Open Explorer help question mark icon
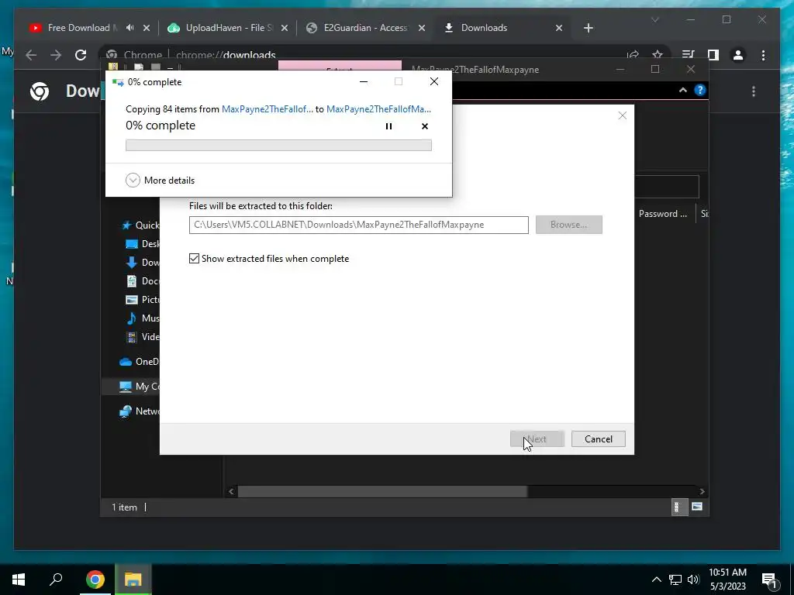 click(x=700, y=90)
